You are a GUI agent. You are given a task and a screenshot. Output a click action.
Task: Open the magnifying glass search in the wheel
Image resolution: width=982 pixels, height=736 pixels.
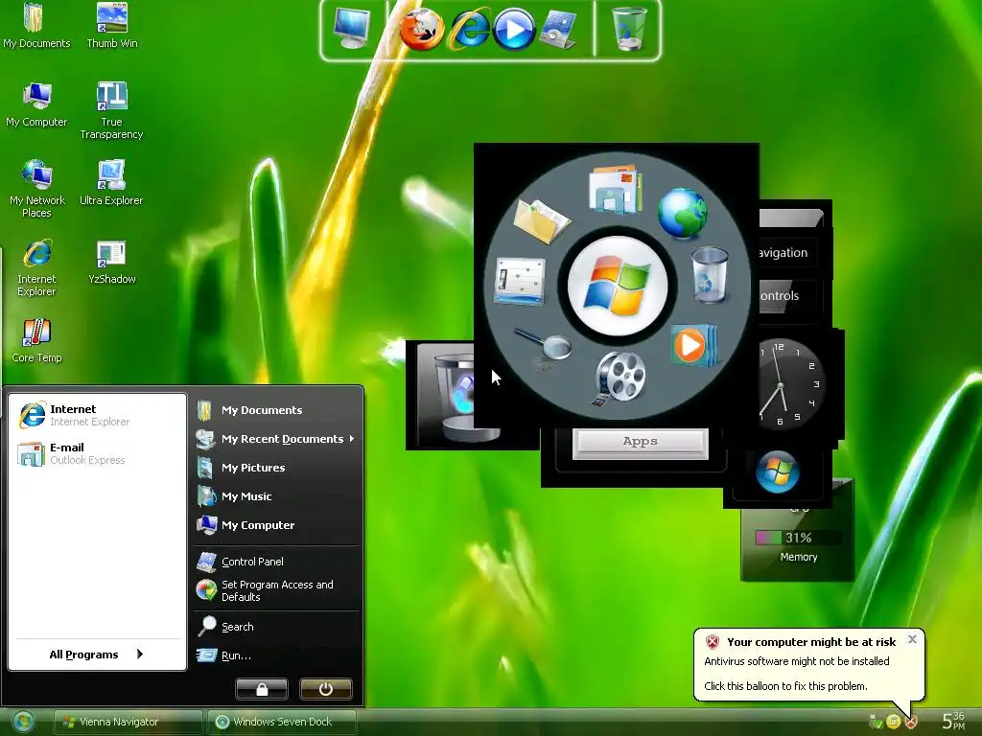coord(544,346)
